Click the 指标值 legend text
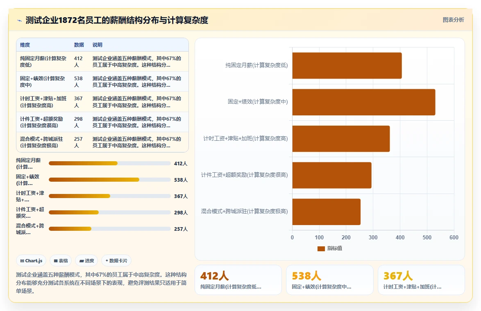The height and width of the screenshot is (311, 481). [335, 248]
